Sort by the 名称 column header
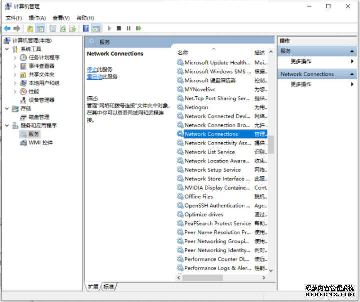 (183, 53)
